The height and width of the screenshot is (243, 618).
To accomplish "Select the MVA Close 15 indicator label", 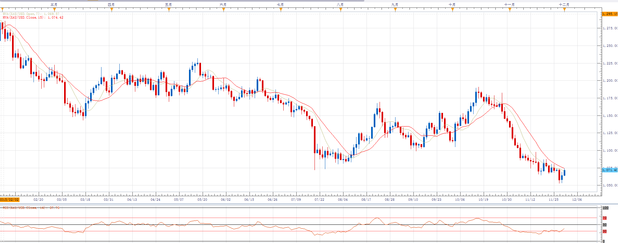I will point(33,18).
